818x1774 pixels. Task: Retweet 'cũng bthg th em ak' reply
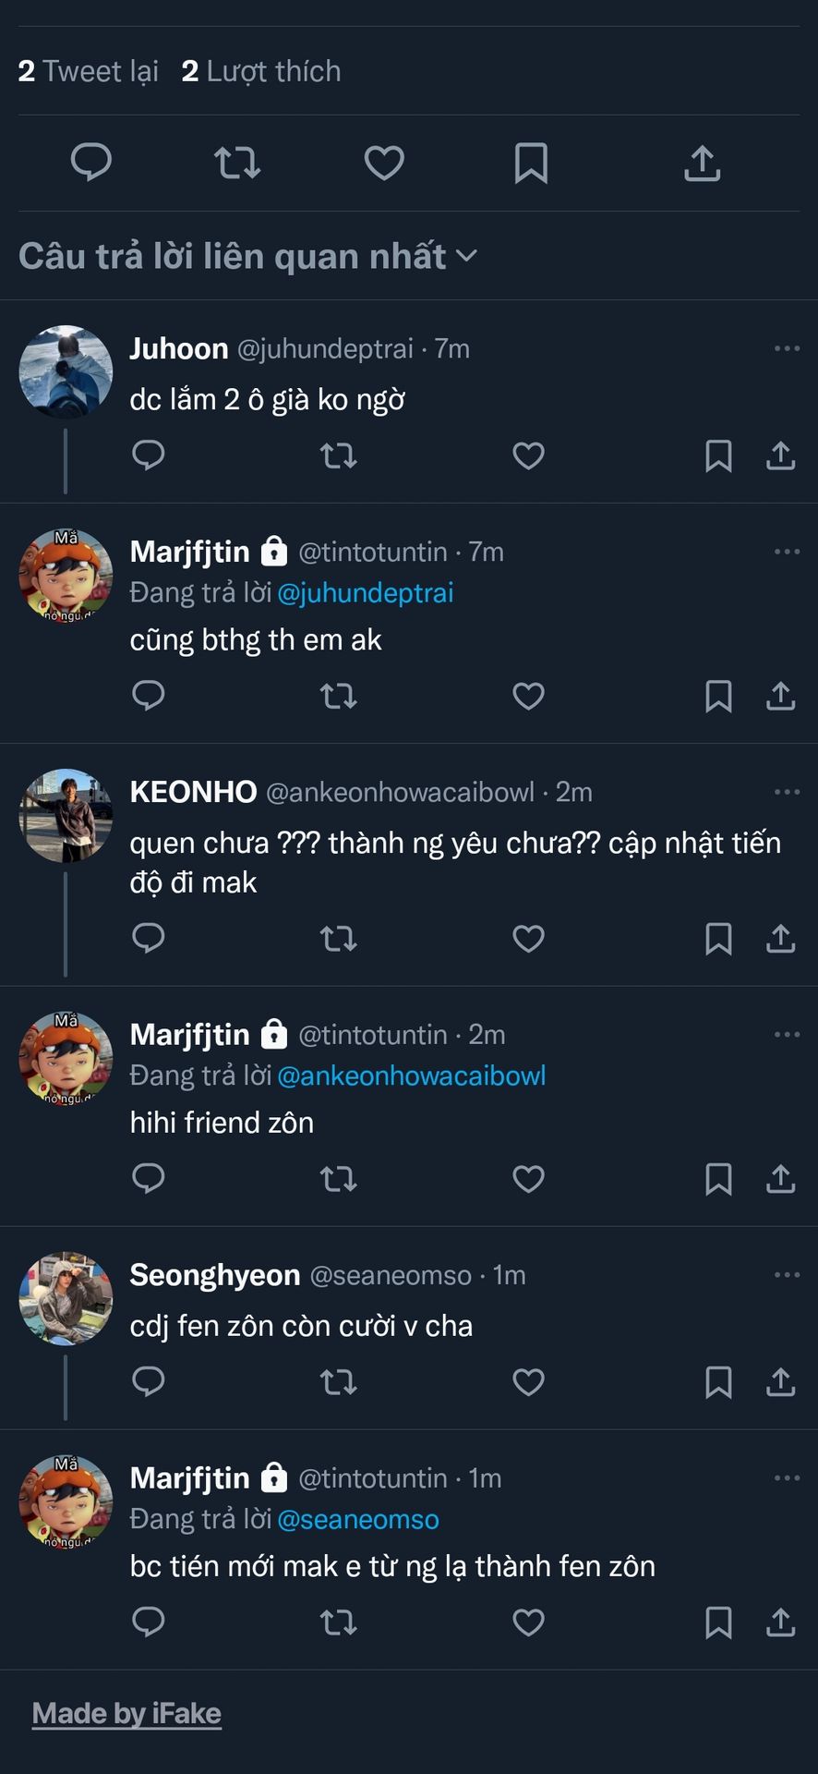(x=338, y=696)
